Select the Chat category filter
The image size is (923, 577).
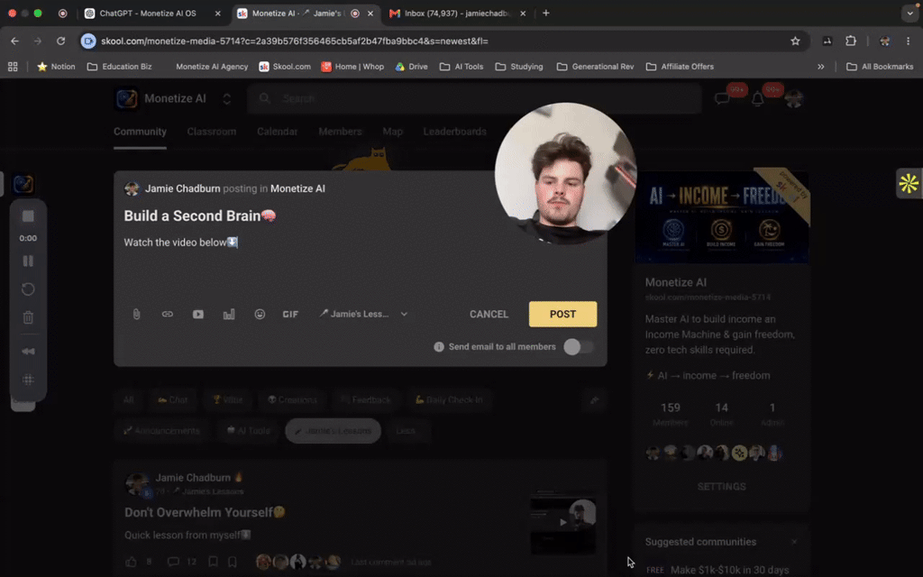click(x=172, y=399)
